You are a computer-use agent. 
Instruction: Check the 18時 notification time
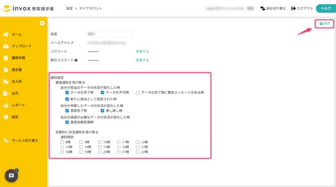62,152
